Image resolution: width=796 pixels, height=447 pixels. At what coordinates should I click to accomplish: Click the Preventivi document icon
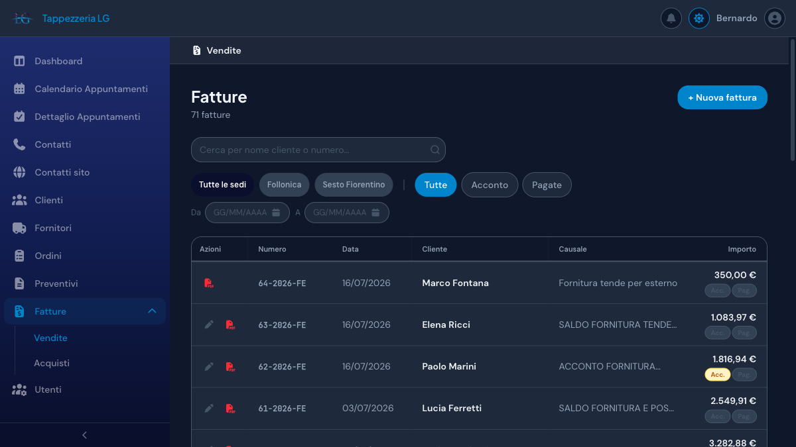(x=19, y=283)
